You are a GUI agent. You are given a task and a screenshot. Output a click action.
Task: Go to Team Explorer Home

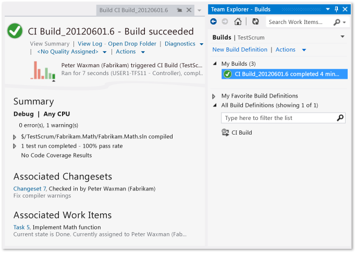coord(238,22)
